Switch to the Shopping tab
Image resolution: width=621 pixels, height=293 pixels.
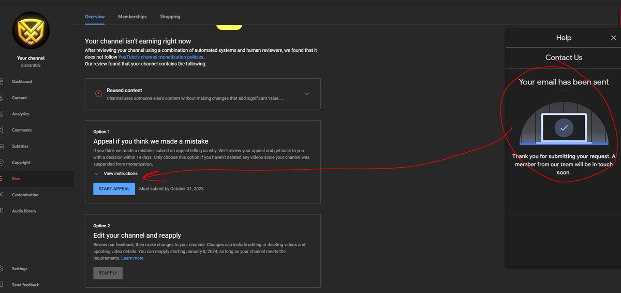[170, 17]
